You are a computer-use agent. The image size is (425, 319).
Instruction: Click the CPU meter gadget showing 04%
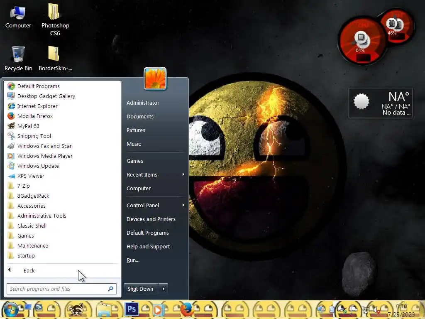361,41
